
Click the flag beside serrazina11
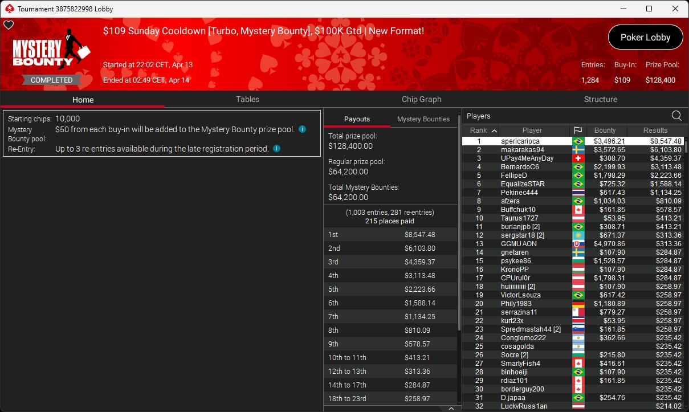click(x=578, y=312)
